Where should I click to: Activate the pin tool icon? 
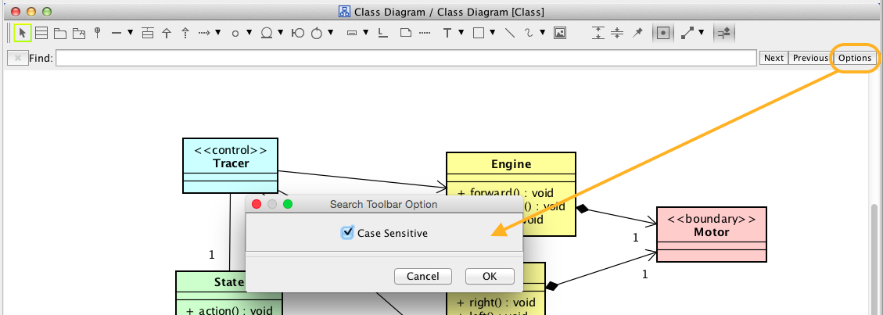(637, 33)
